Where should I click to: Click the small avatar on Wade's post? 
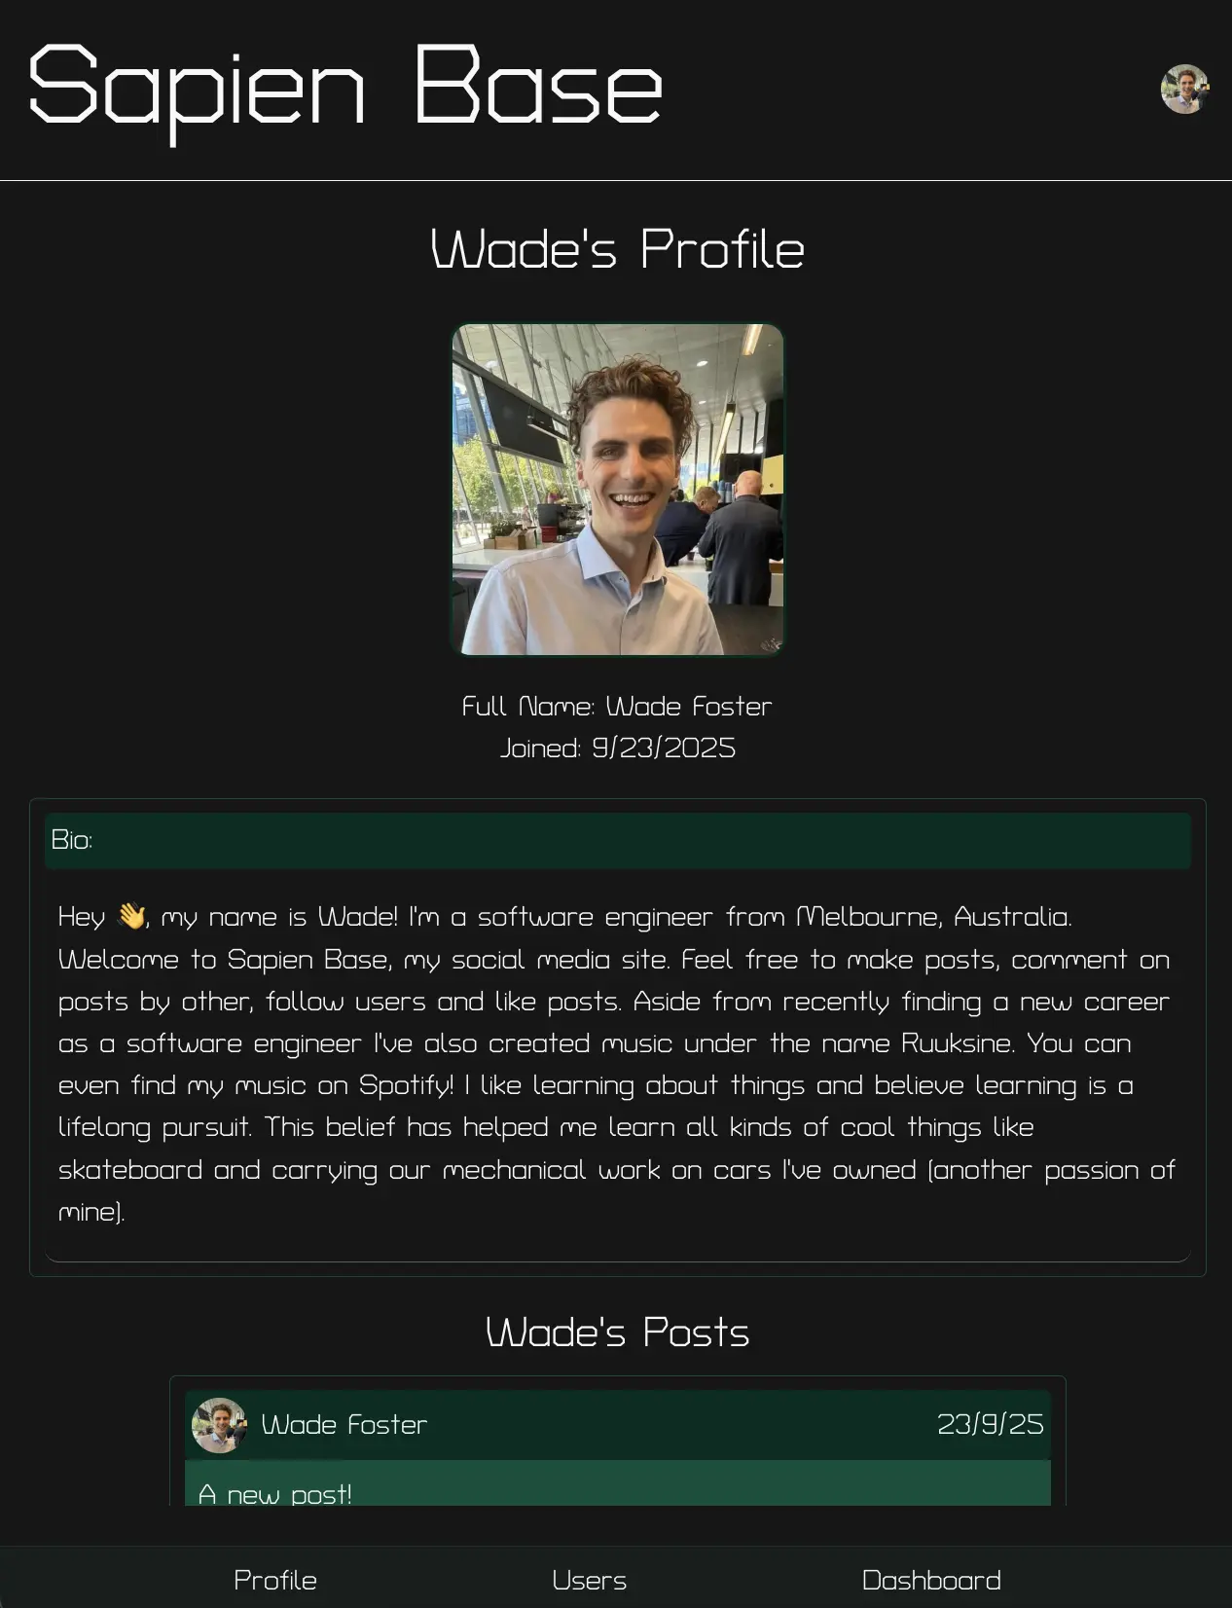coord(219,1425)
